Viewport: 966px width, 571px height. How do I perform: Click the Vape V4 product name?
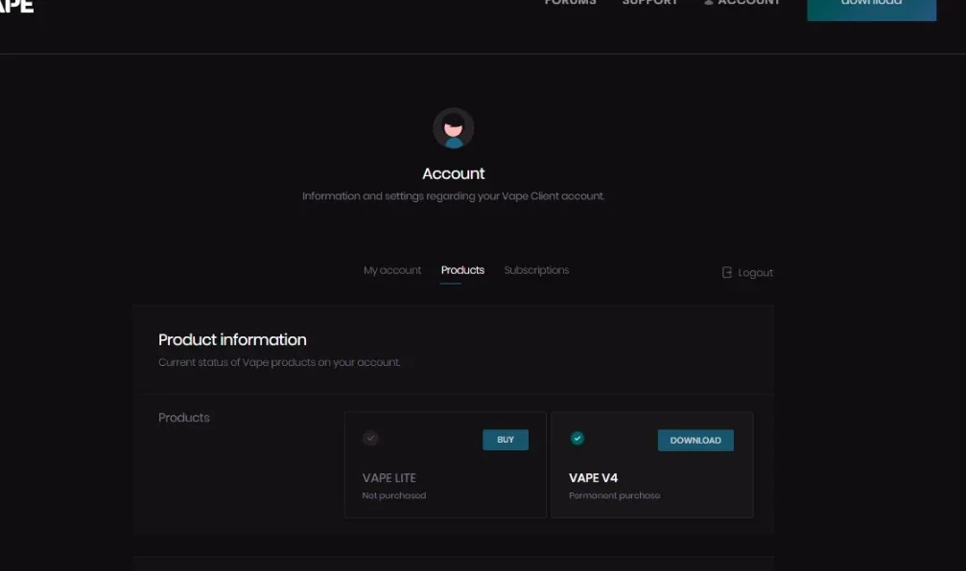593,478
